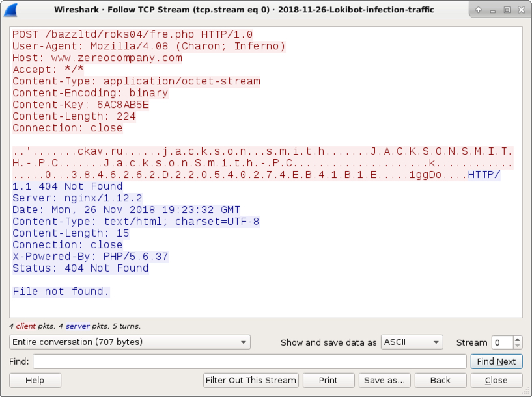Screen dimensions: 532x397
Task: Click Filter Out This Stream button
Action: click(x=251, y=380)
